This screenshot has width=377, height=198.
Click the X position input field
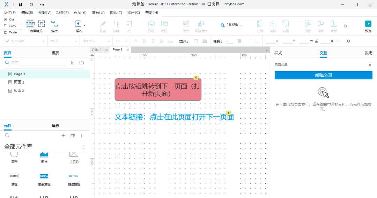coord(271,41)
